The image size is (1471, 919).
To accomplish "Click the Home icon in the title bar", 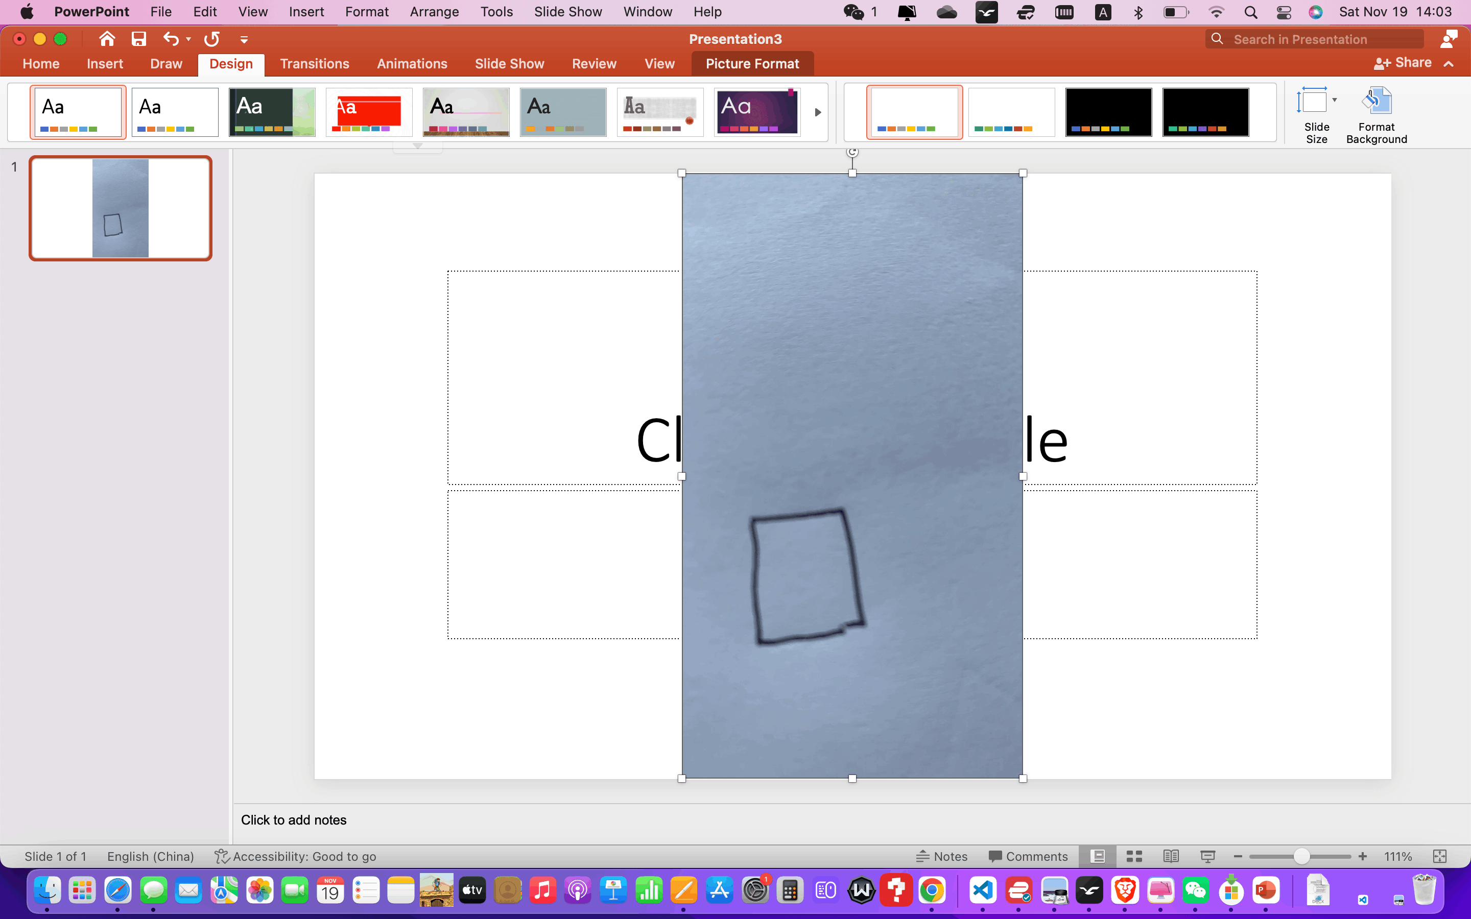I will click(x=107, y=39).
